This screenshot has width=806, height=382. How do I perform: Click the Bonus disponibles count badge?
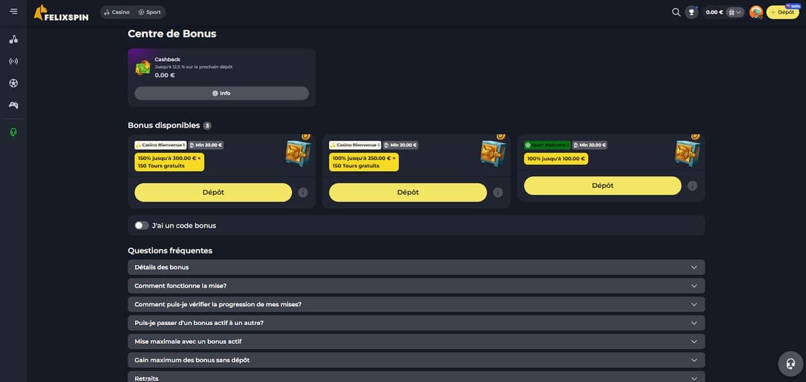click(x=208, y=126)
